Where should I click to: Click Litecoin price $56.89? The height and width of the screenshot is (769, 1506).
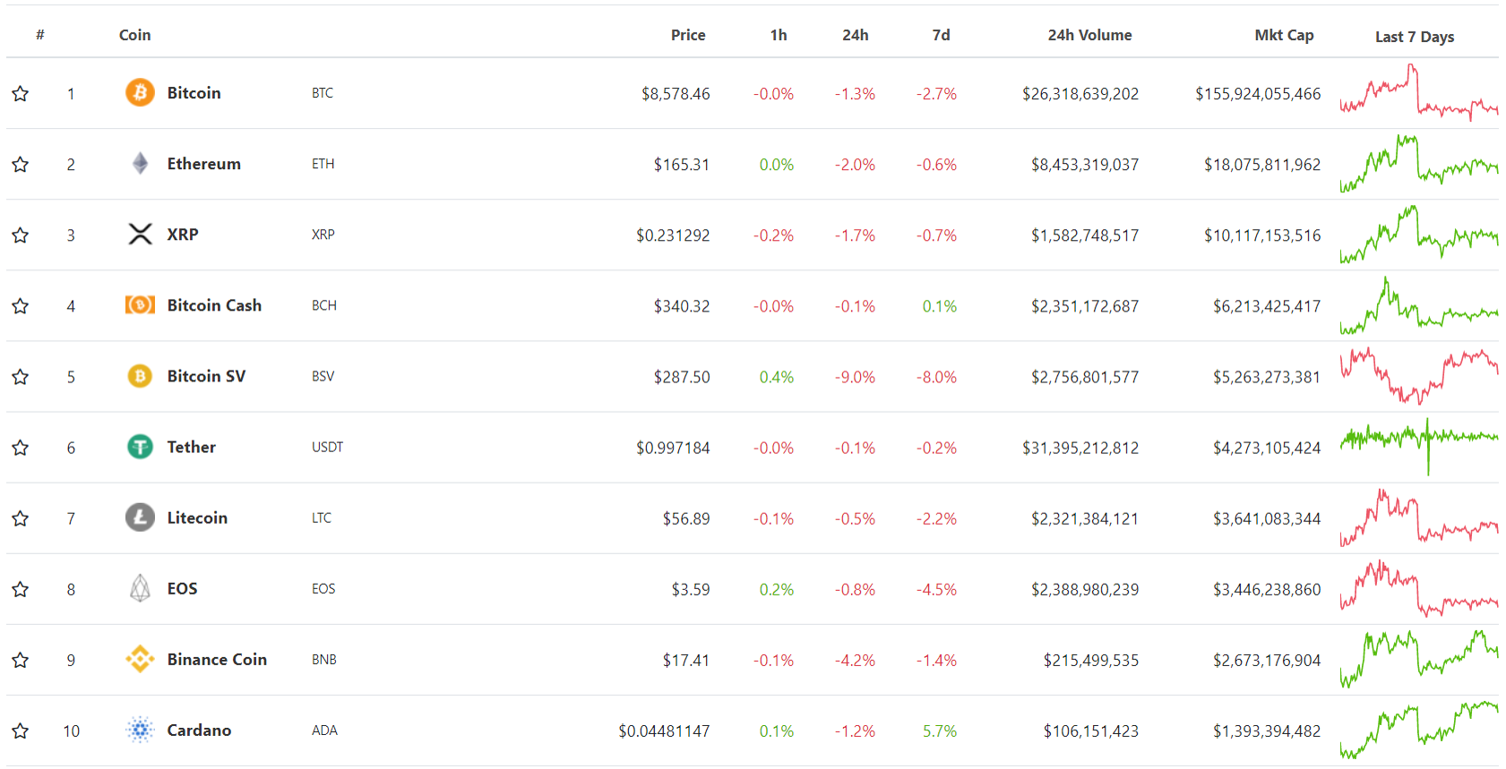[x=686, y=518]
